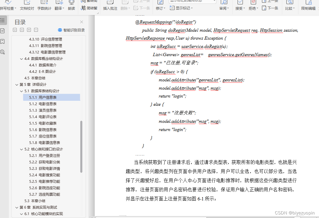
Task: Jump to 5.1.5 电影收藏表 heading
Action: [43, 123]
